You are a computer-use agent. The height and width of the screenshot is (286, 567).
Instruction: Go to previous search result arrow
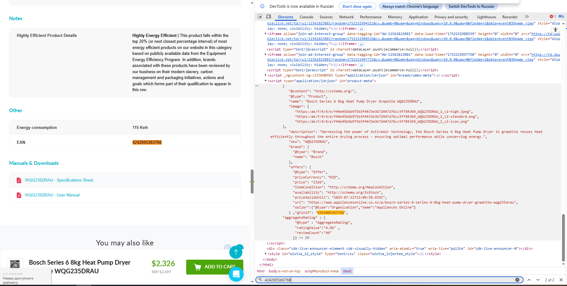[529, 280]
